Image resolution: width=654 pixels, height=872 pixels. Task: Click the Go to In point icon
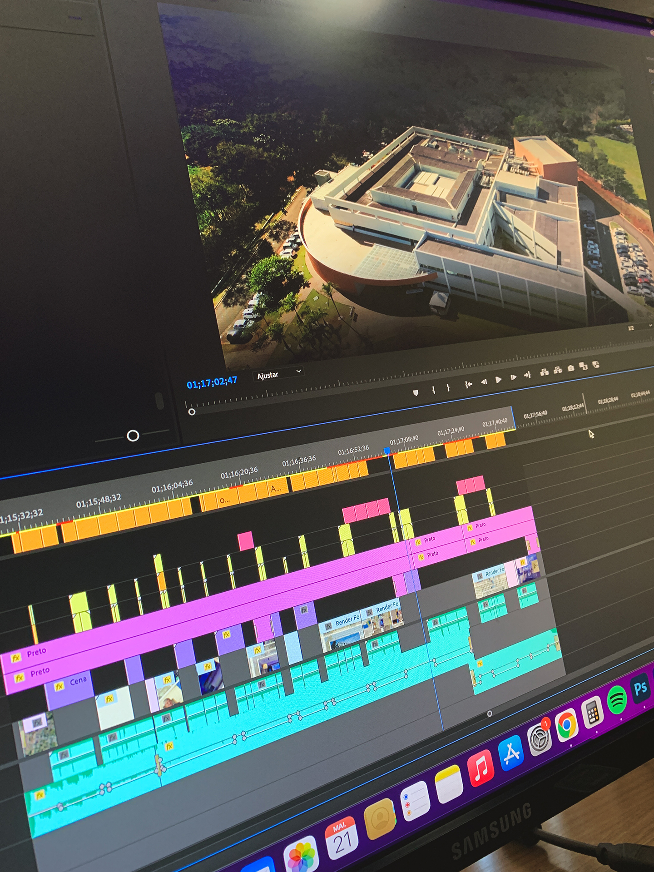(x=468, y=385)
